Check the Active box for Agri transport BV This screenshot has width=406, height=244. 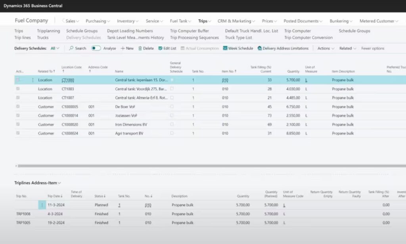18,133
